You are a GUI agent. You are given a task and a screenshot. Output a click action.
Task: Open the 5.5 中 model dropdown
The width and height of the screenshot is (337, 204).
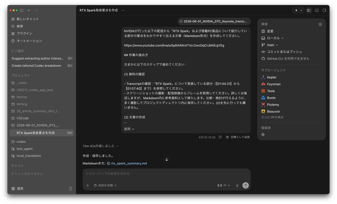click(x=224, y=185)
